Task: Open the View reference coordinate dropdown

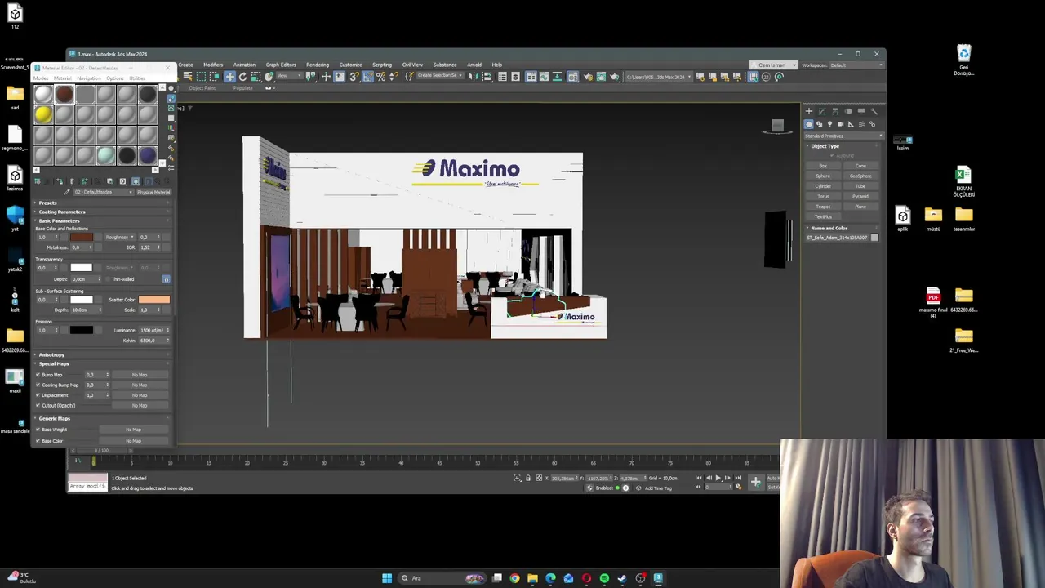Action: coord(289,77)
